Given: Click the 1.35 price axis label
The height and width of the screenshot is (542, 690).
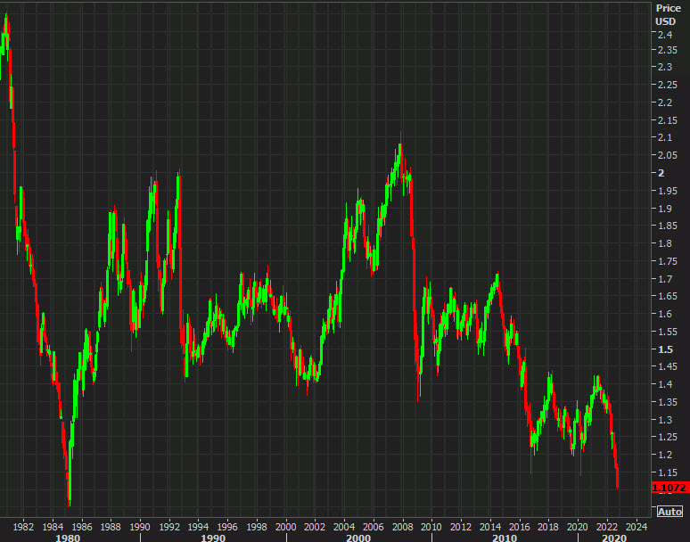Looking at the screenshot, I should (x=668, y=402).
